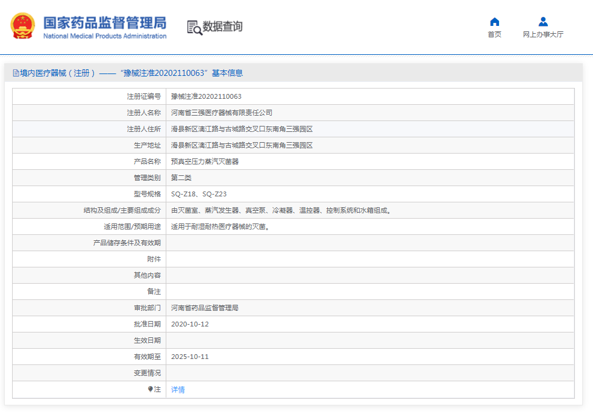The width and height of the screenshot is (593, 412).
Task: Click the 适用于耐湿耐热医疗器械的灭菌 text
Action: [x=219, y=226]
